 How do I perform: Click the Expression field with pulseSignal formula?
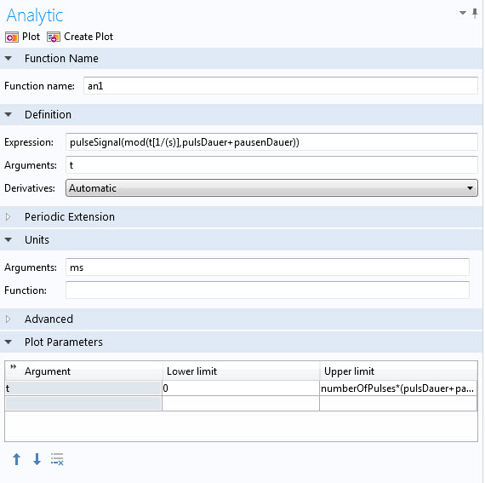[x=271, y=142]
